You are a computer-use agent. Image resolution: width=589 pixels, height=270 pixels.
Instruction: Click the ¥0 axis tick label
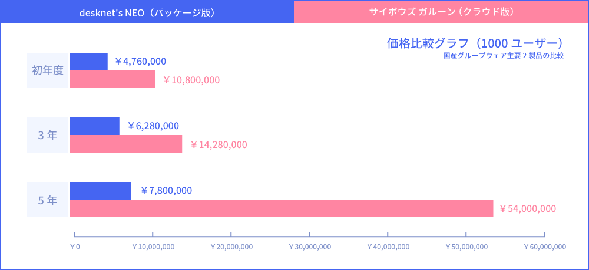click(75, 247)
